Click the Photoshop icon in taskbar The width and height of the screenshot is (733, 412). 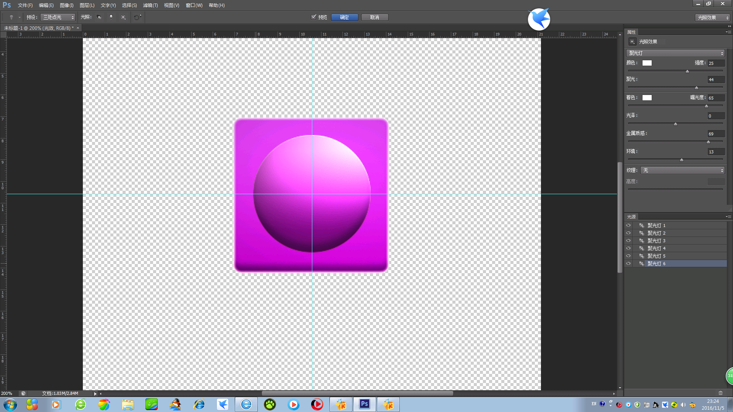pyautogui.click(x=365, y=404)
